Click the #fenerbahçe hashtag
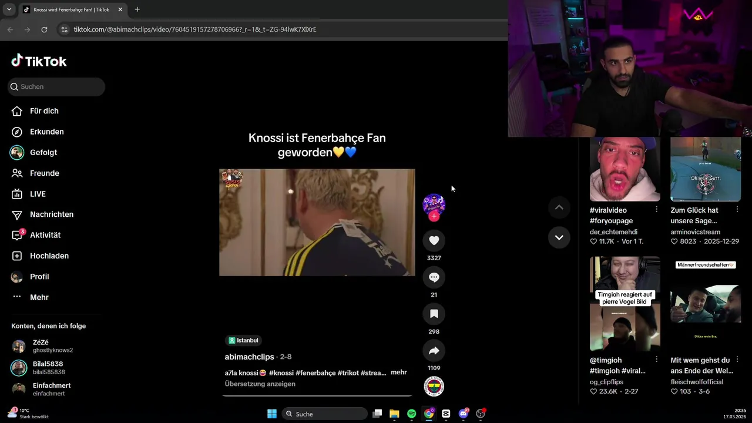Screen dimensions: 752x423 click(315, 372)
